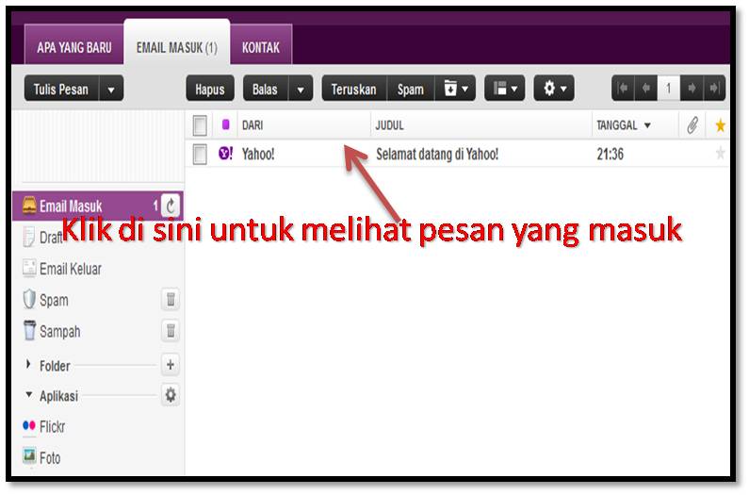Click the Balas reply button
The height and width of the screenshot is (495, 749).
(266, 89)
